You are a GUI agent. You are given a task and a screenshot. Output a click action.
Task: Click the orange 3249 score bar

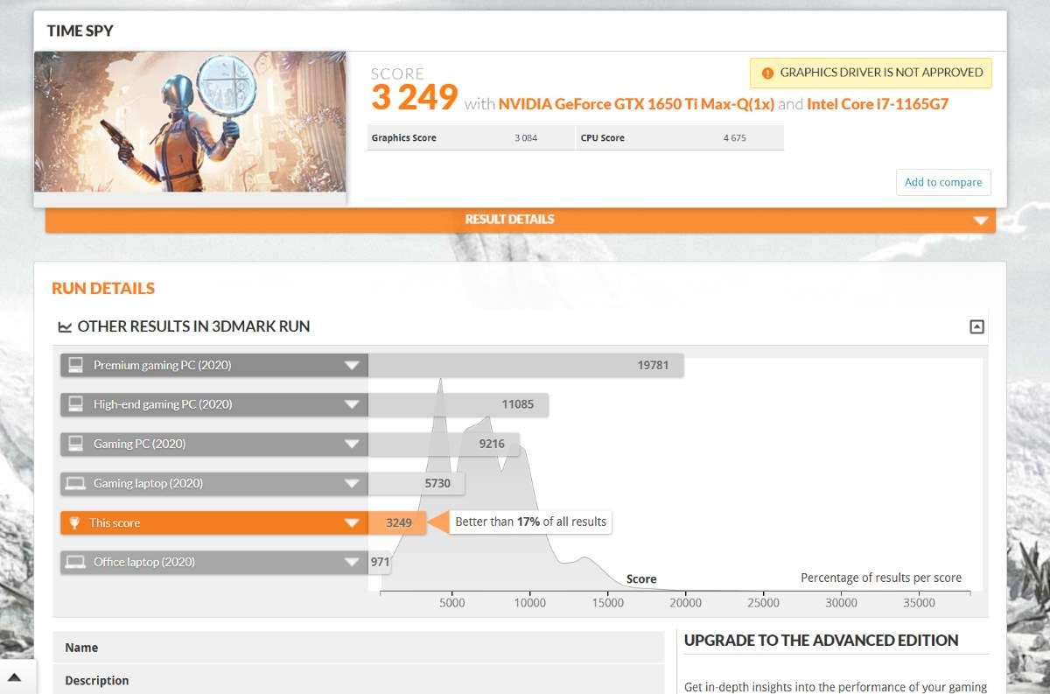(x=397, y=522)
